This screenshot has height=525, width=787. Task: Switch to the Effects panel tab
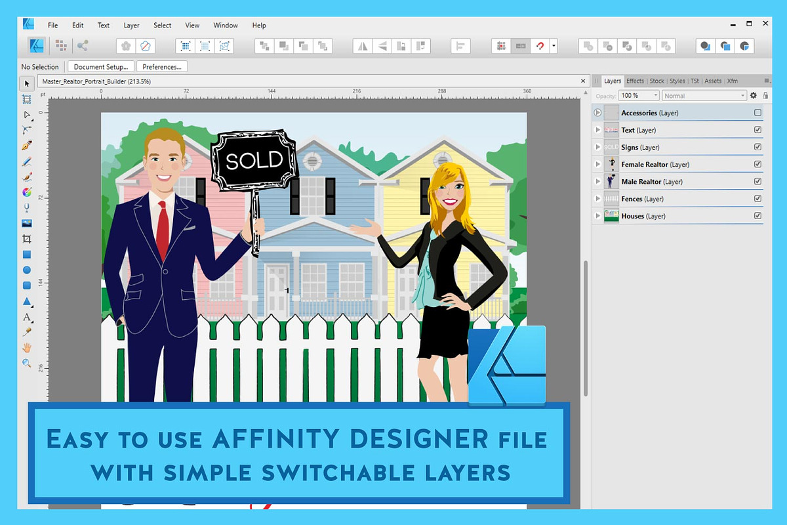pyautogui.click(x=635, y=81)
